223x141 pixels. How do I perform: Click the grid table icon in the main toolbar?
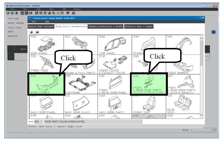tap(41, 13)
